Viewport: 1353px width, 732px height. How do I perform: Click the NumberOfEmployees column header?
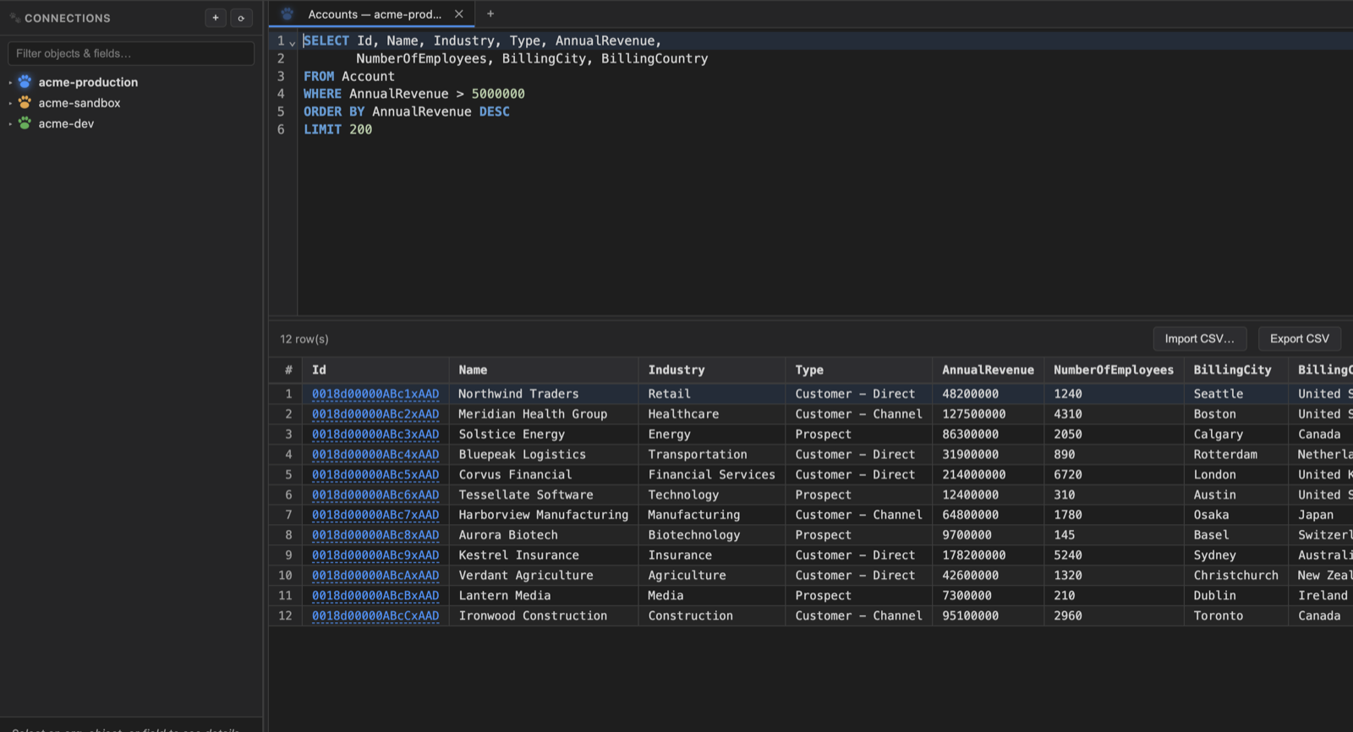pyautogui.click(x=1115, y=370)
